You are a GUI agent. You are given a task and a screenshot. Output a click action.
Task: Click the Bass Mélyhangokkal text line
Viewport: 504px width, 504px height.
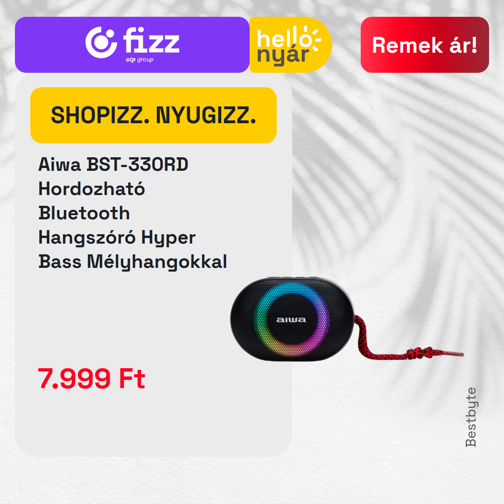pyautogui.click(x=133, y=262)
